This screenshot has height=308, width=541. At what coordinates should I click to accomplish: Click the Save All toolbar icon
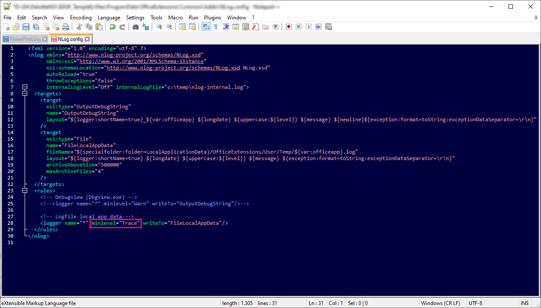click(35, 27)
